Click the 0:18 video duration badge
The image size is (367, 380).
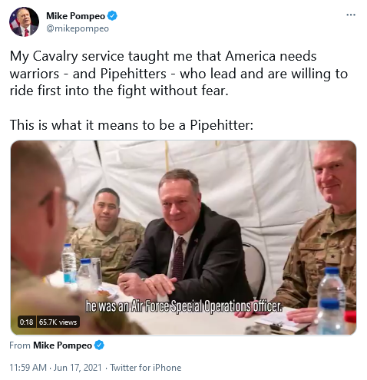[26, 322]
